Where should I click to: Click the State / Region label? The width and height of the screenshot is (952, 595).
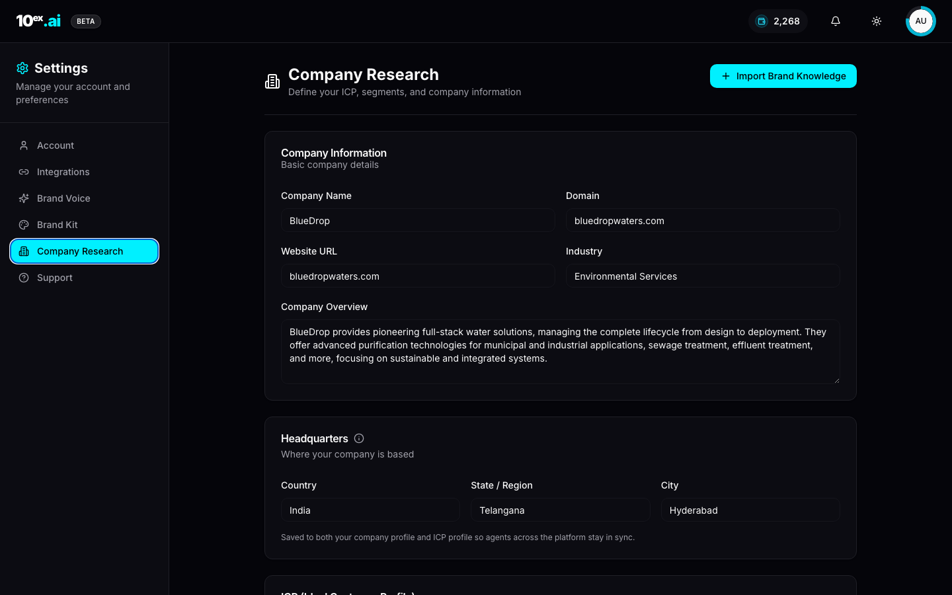502,485
